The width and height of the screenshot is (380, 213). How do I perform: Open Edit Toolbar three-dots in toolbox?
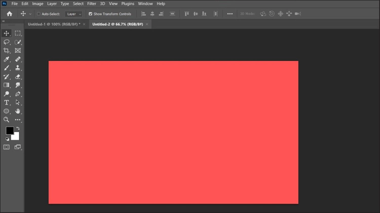pyautogui.click(x=17, y=120)
